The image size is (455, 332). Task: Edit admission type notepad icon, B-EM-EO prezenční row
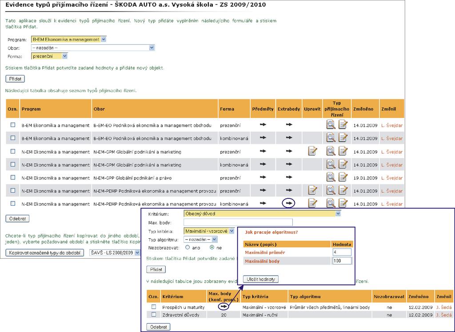343,125
